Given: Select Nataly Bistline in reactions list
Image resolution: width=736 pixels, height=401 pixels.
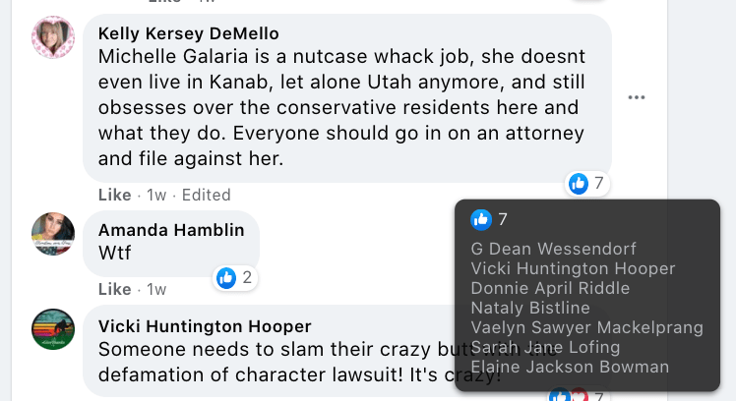Looking at the screenshot, I should tap(530, 308).
